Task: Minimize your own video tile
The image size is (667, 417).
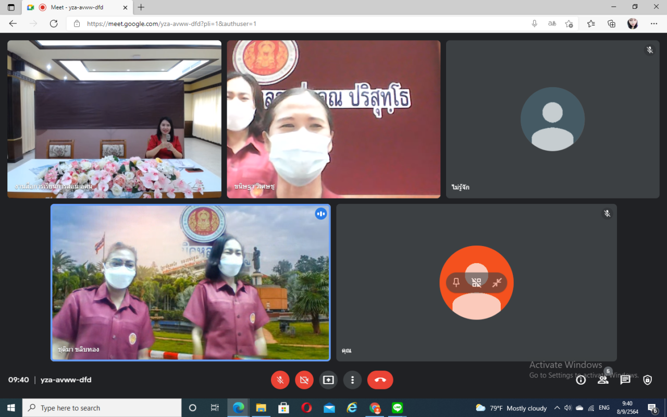Action: point(497,283)
